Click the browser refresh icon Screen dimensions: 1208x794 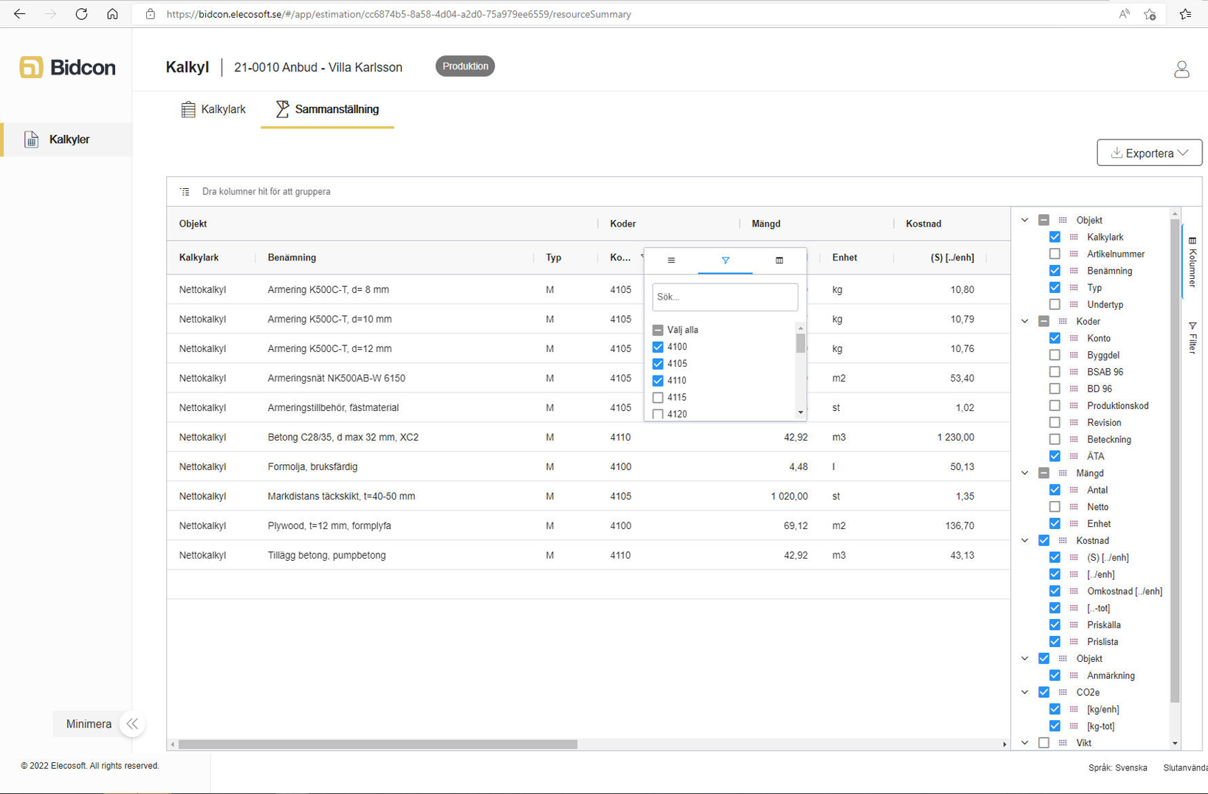81,14
